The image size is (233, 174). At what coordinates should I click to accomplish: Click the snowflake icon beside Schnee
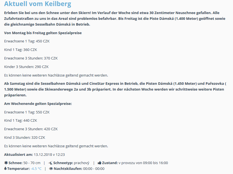click(6, 163)
